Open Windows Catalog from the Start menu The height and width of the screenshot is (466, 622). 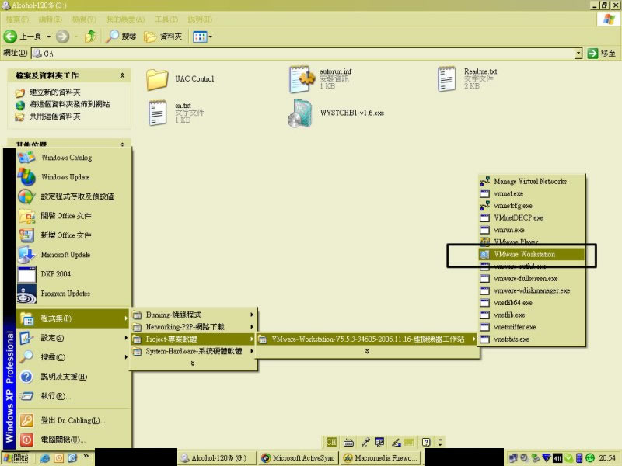[74, 158]
